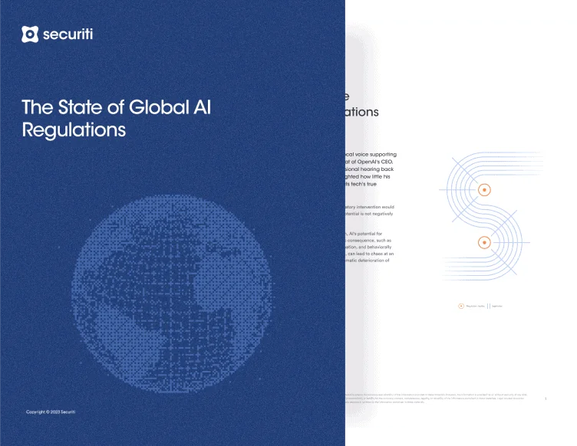Click the paragraph about AI's potential consequences
This screenshot has width=577, height=446.
(370, 247)
